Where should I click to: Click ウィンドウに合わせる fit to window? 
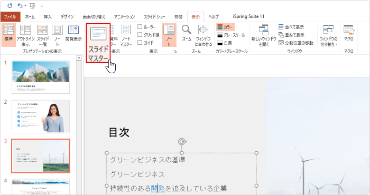tap(203, 35)
